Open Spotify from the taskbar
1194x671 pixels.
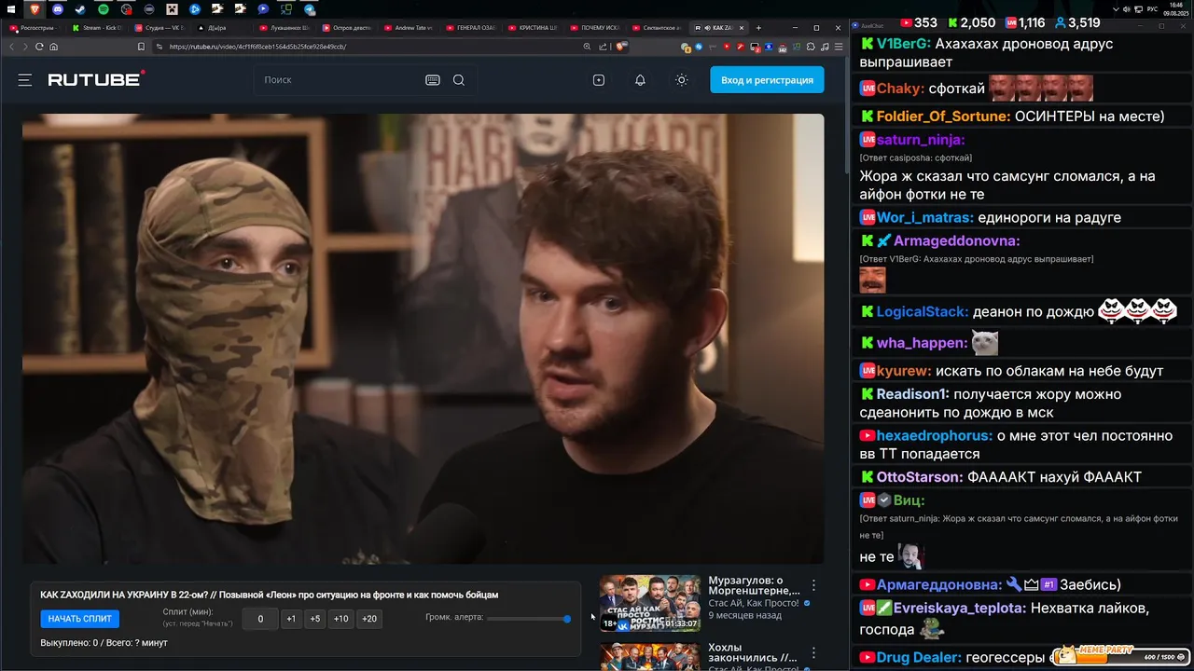point(104,9)
